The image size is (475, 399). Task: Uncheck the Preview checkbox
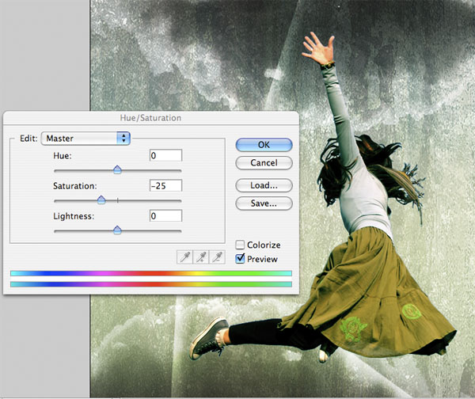pos(240,259)
